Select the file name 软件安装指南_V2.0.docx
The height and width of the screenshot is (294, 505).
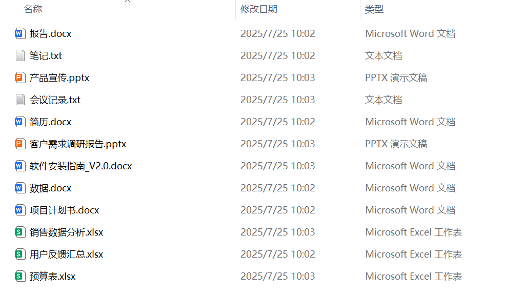coord(80,166)
